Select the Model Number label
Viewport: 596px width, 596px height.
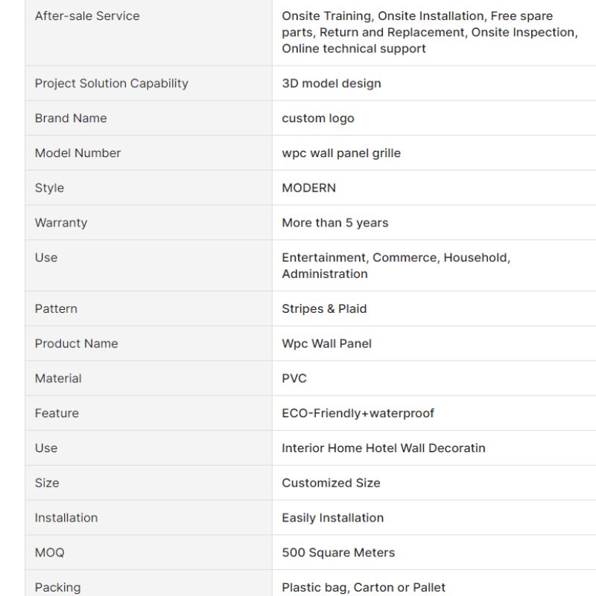click(77, 153)
